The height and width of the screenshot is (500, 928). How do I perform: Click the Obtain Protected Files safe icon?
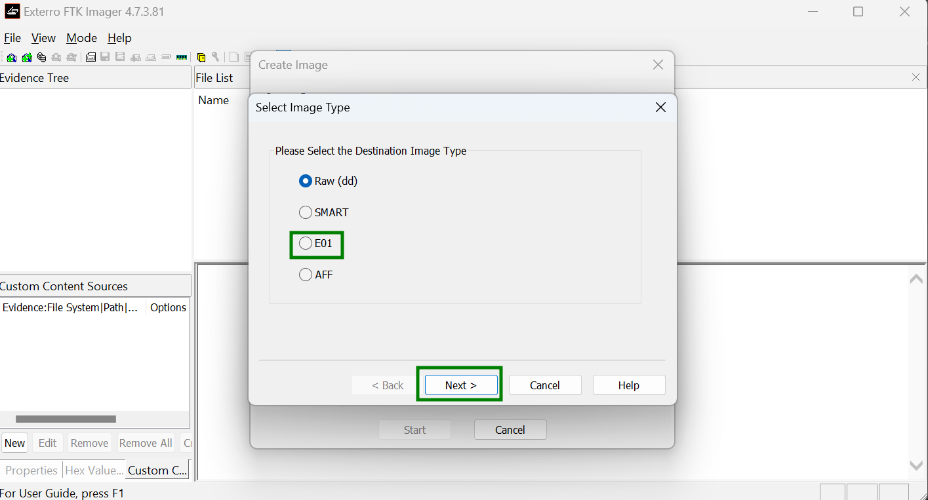[x=201, y=57]
